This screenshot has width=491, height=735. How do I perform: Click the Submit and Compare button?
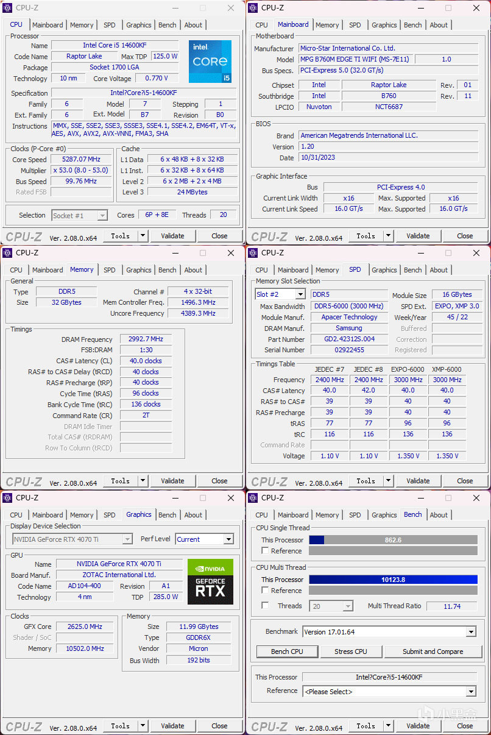click(x=433, y=652)
